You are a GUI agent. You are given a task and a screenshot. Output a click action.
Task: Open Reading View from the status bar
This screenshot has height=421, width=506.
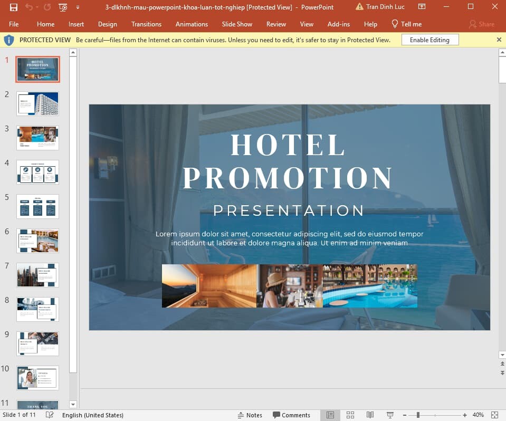(370, 415)
